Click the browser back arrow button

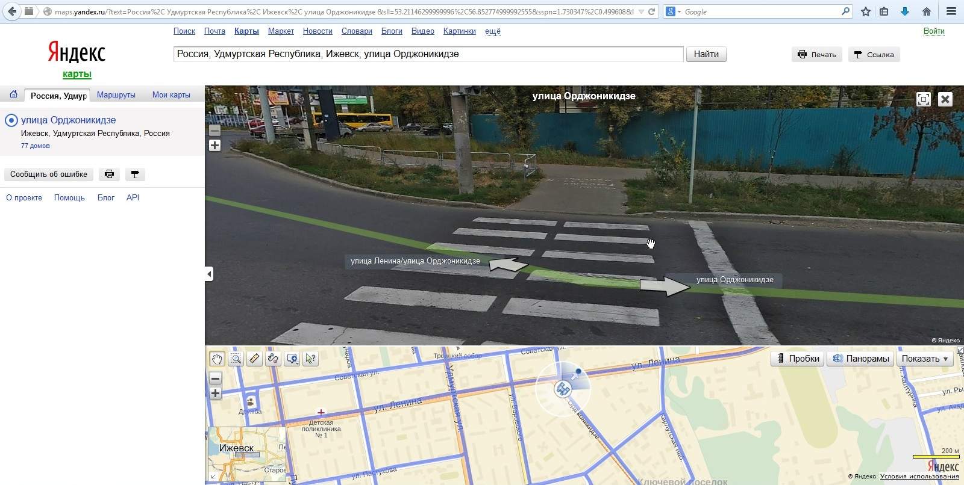pyautogui.click(x=12, y=11)
